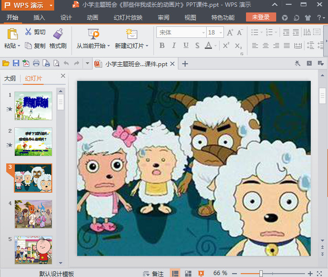Image resolution: width=328 pixels, height=277 pixels.
Task: Toggle normal view in status bar
Action: coord(175,274)
